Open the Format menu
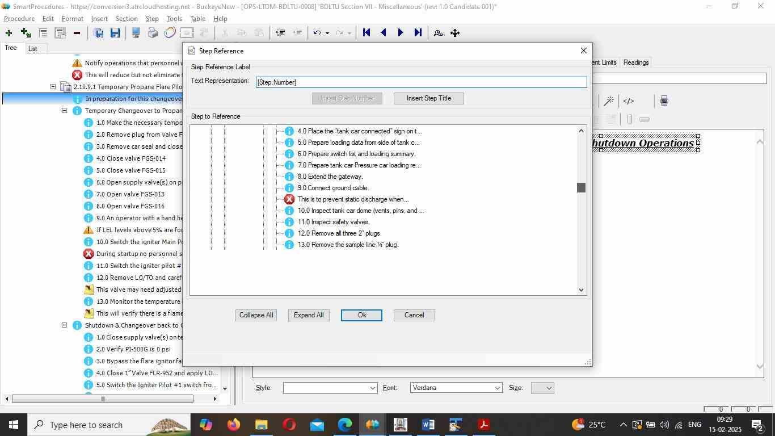This screenshot has width=775, height=436. coord(73,19)
